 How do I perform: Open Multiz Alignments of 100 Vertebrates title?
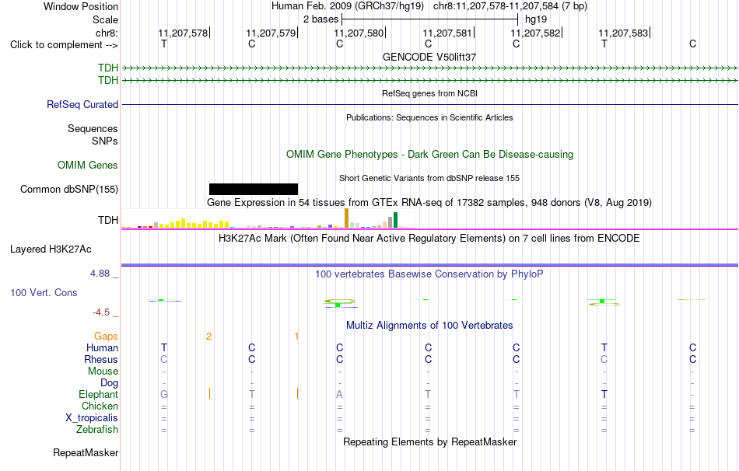click(x=429, y=326)
